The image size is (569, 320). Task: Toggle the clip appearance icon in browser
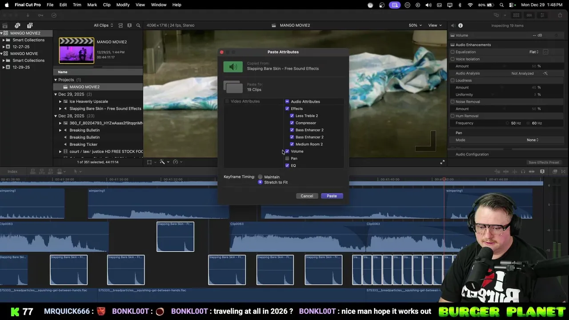tap(120, 25)
